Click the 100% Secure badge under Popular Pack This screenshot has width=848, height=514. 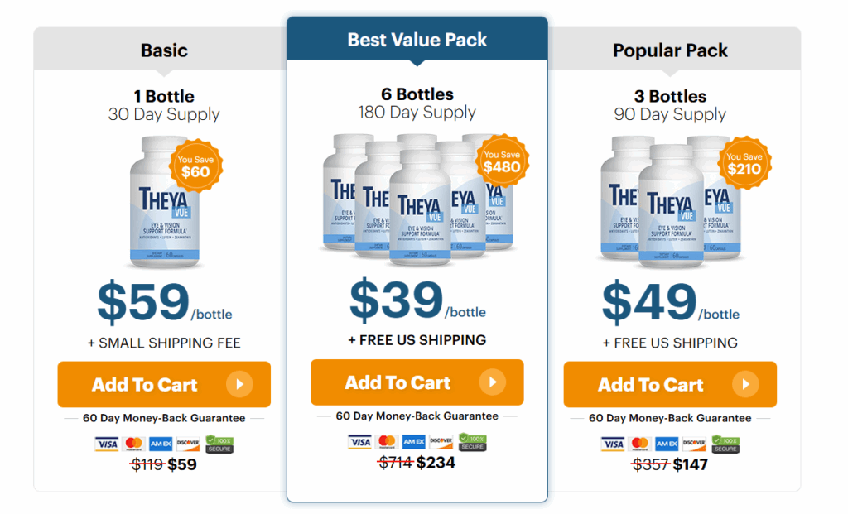(725, 444)
